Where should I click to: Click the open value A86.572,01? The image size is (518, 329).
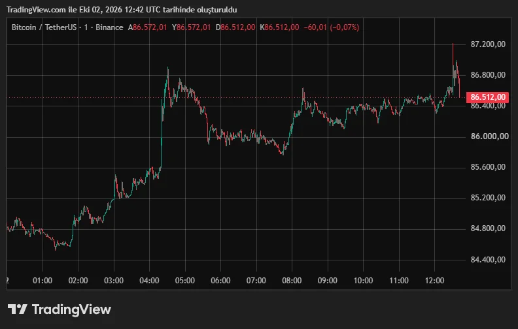pos(147,27)
